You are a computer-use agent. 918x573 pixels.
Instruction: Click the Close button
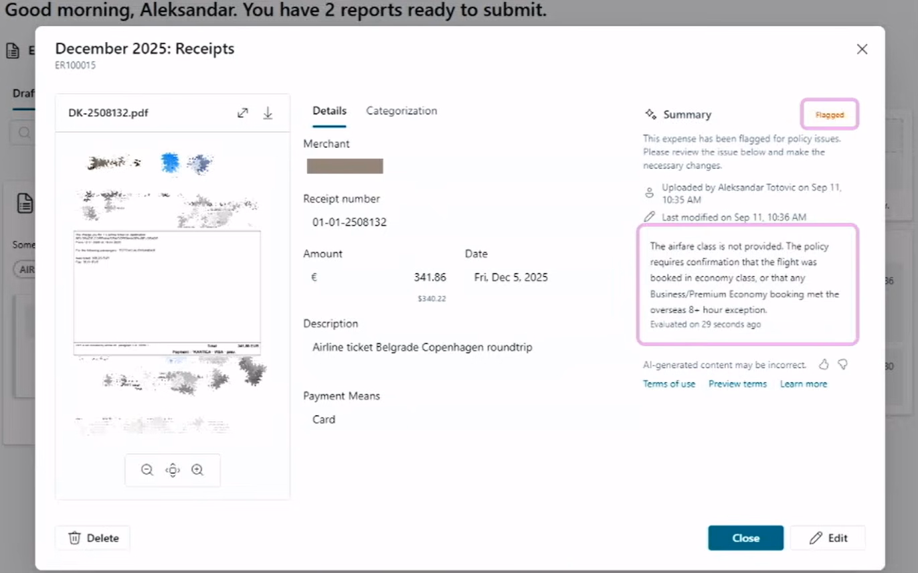[x=745, y=538]
